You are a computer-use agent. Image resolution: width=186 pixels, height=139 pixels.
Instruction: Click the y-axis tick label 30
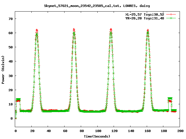coord(10,76)
